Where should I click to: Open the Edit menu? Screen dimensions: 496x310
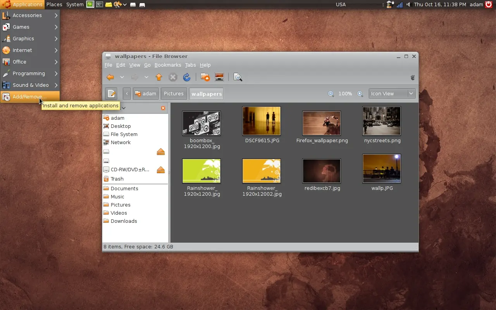pos(121,65)
